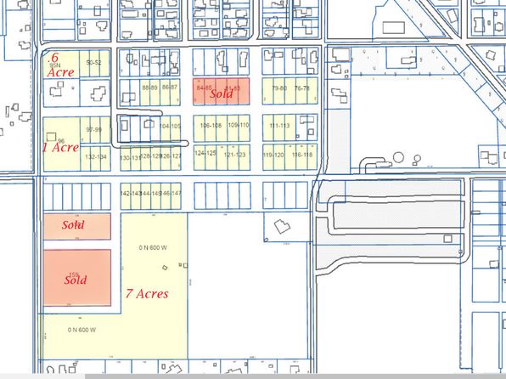Select the lower 0 N 600 W label

(x=82, y=330)
